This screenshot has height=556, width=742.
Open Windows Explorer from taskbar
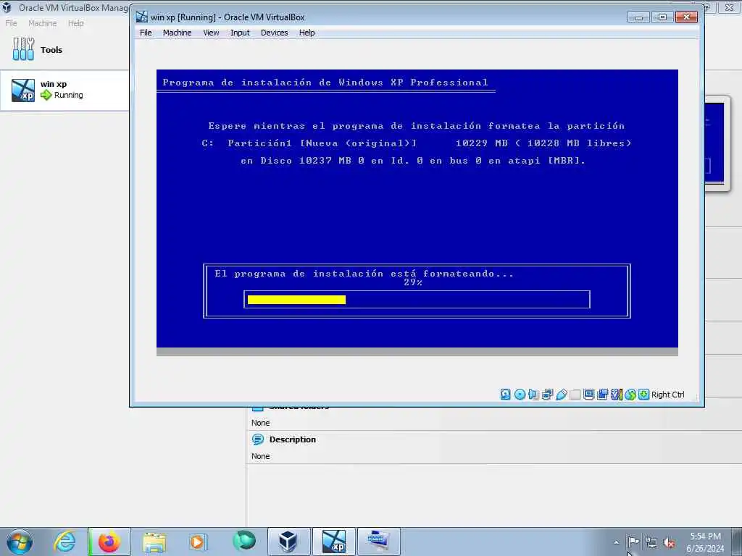154,542
